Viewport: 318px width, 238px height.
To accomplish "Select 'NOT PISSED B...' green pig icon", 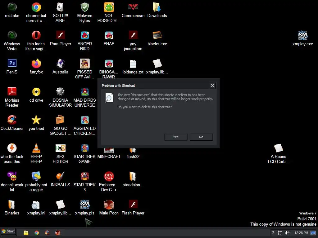I will [109, 12].
